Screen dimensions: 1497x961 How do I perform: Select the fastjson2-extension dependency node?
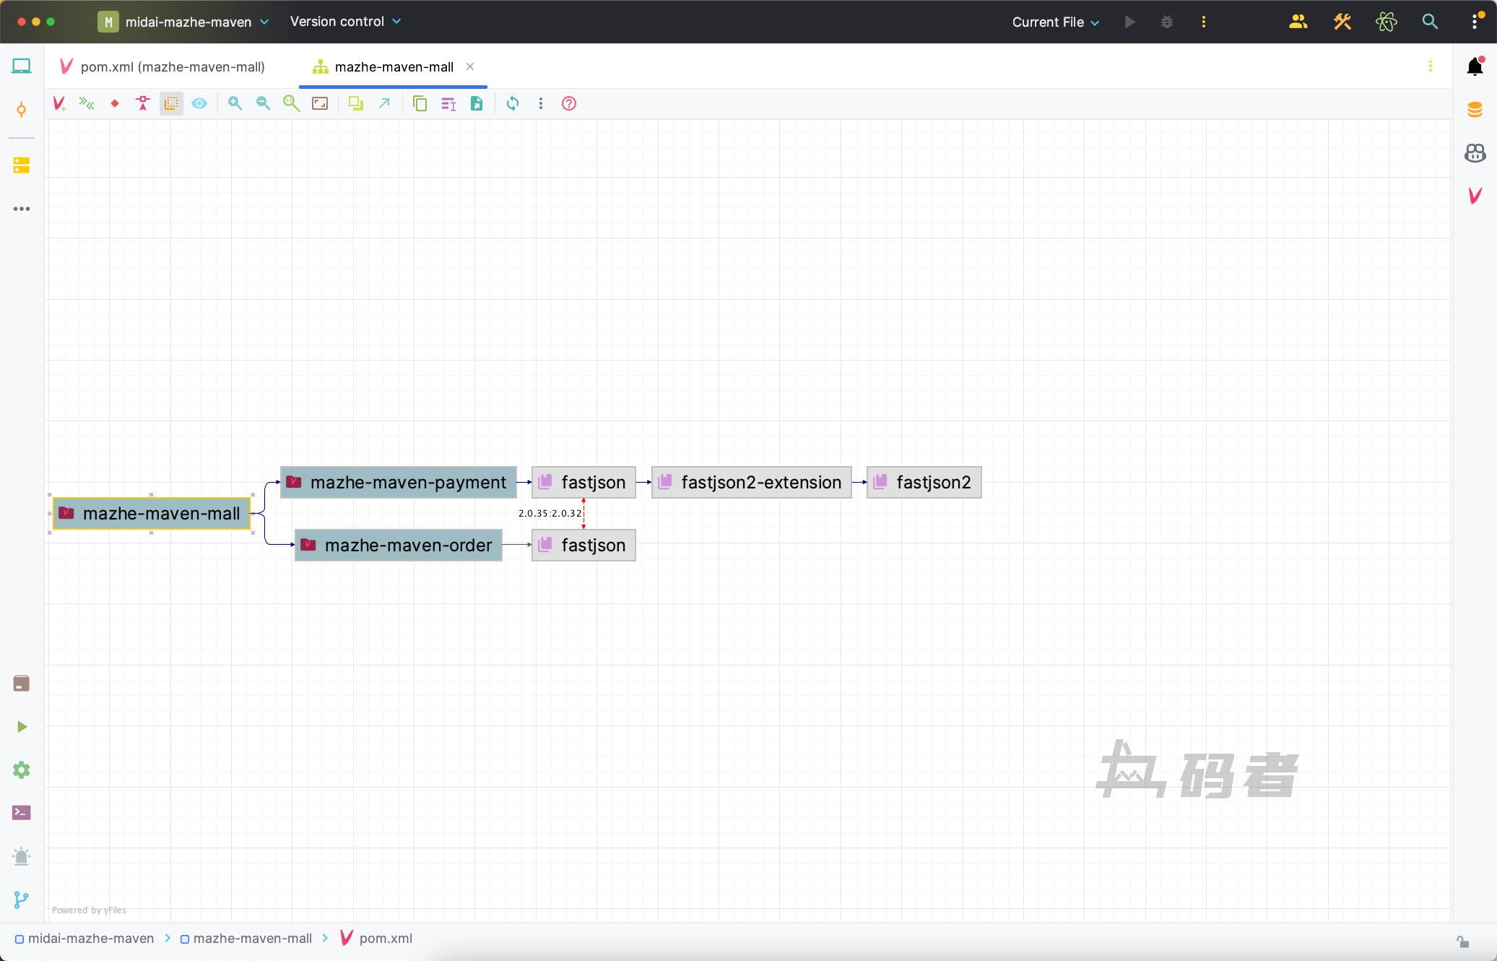pos(751,482)
